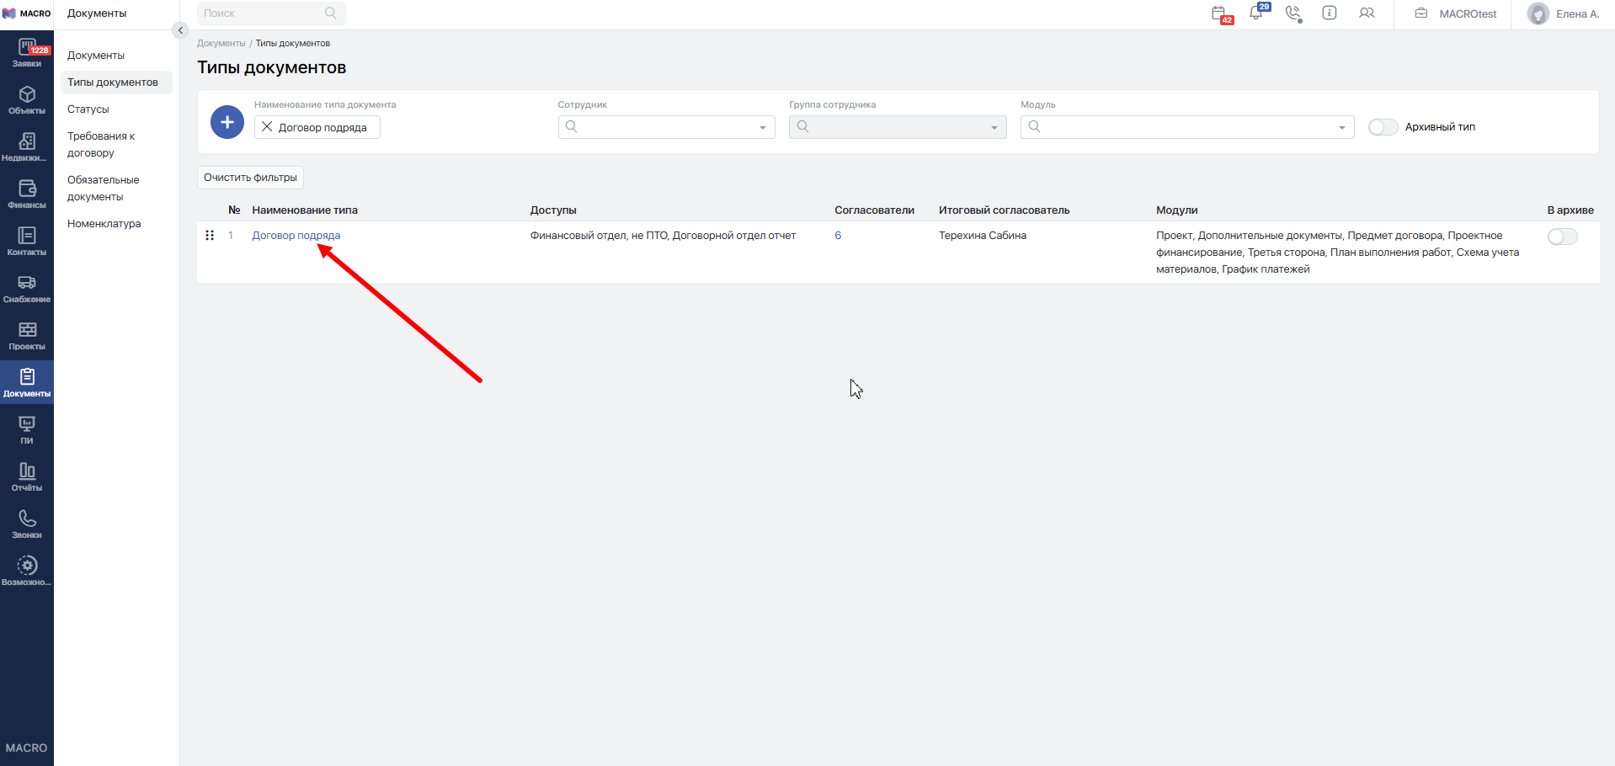Open the Звонки phone icon
1615x766 pixels.
[27, 524]
